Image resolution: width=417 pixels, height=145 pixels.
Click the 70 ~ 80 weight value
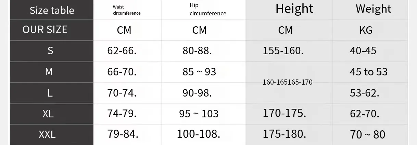click(367, 134)
